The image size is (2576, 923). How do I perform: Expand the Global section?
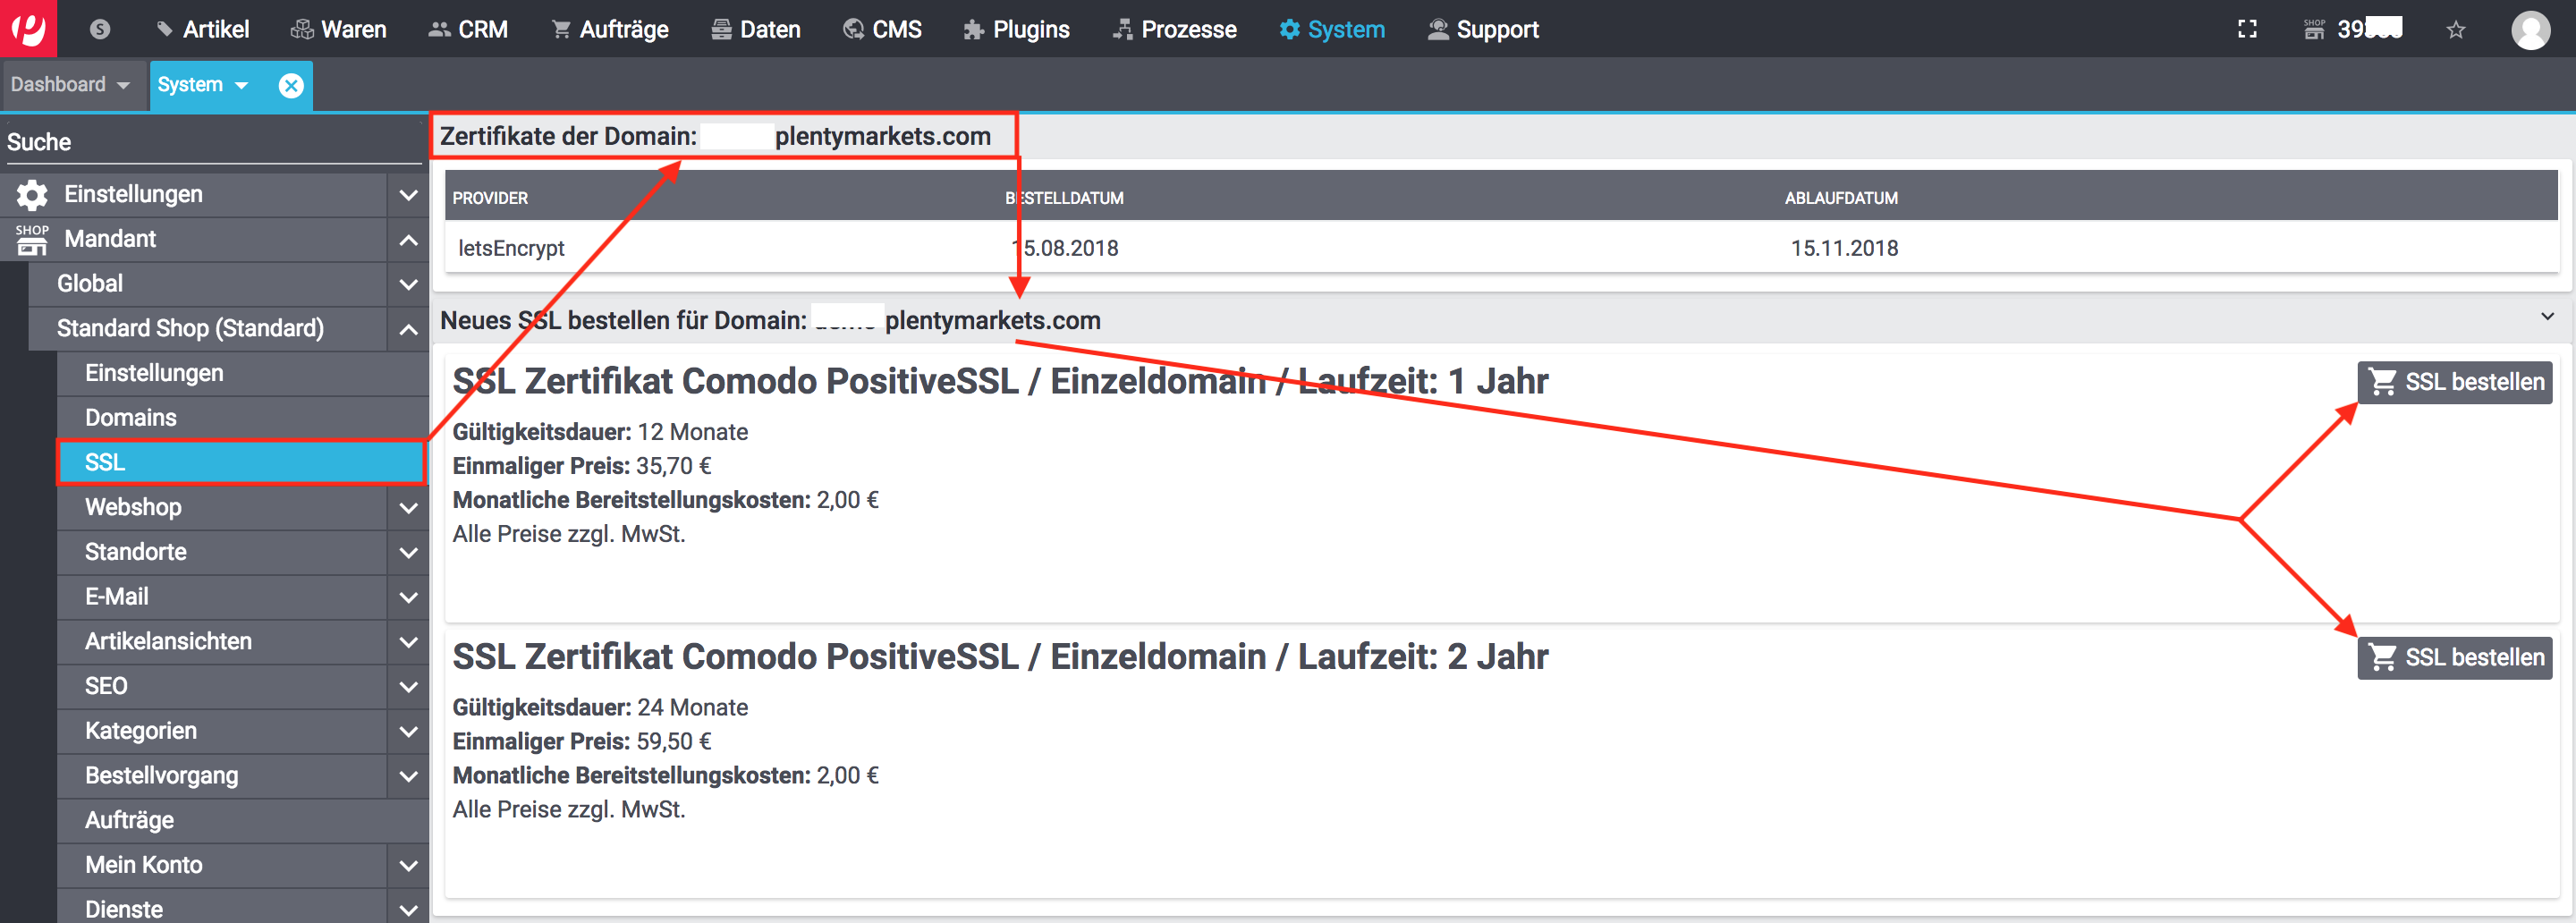[x=408, y=284]
